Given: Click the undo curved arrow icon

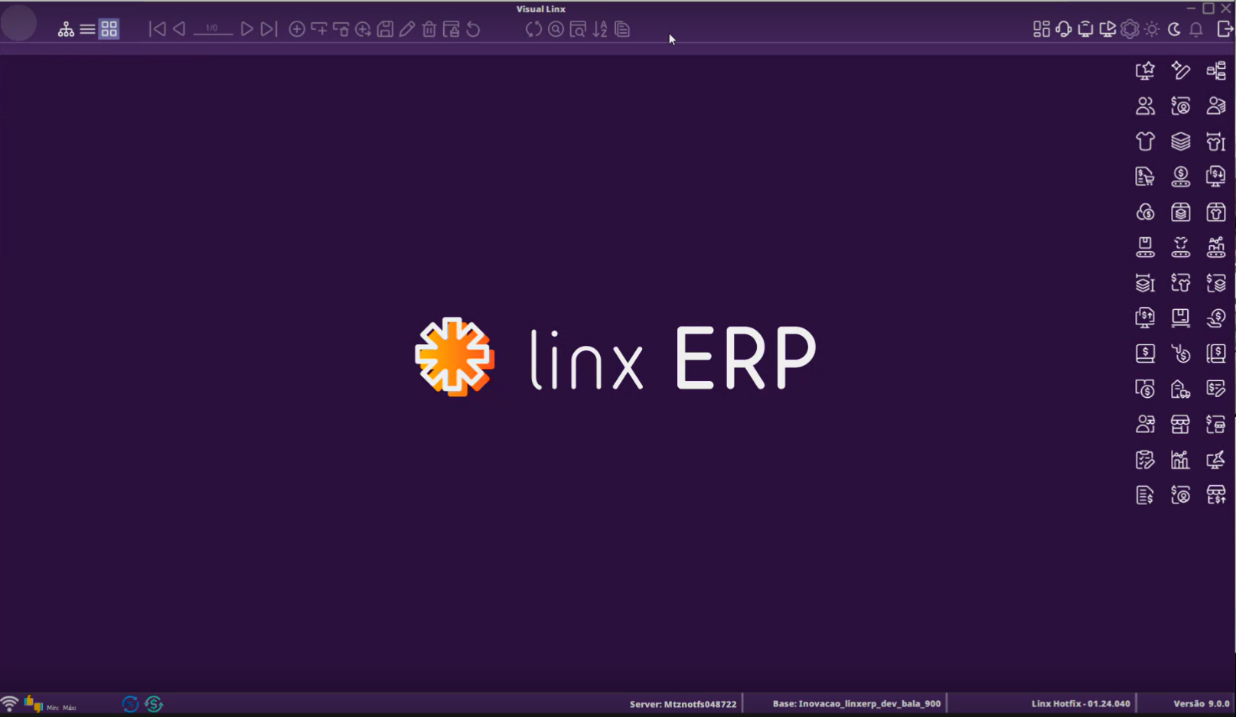Looking at the screenshot, I should tap(474, 29).
